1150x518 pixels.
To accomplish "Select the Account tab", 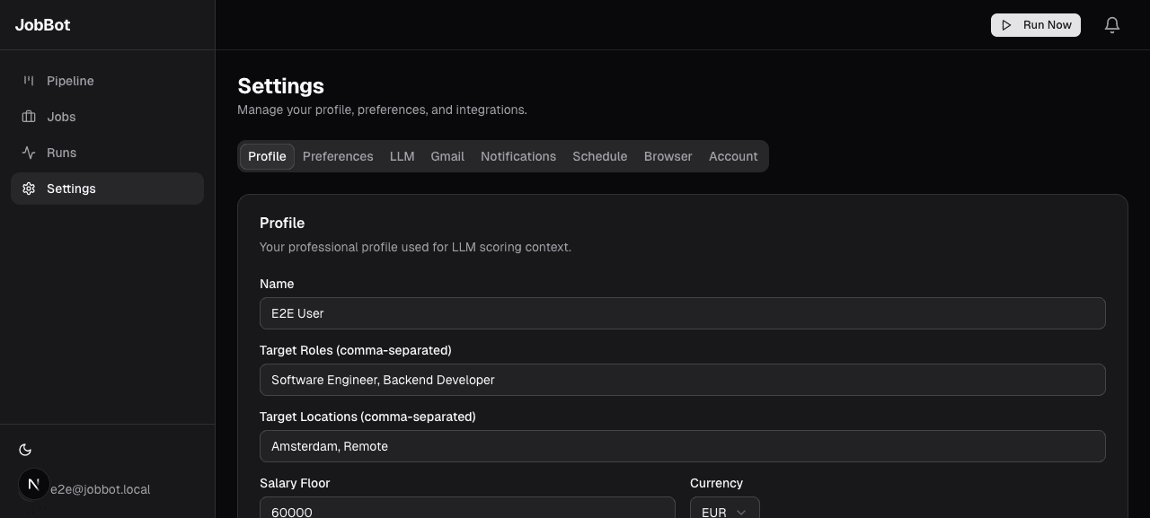I will coord(733,156).
